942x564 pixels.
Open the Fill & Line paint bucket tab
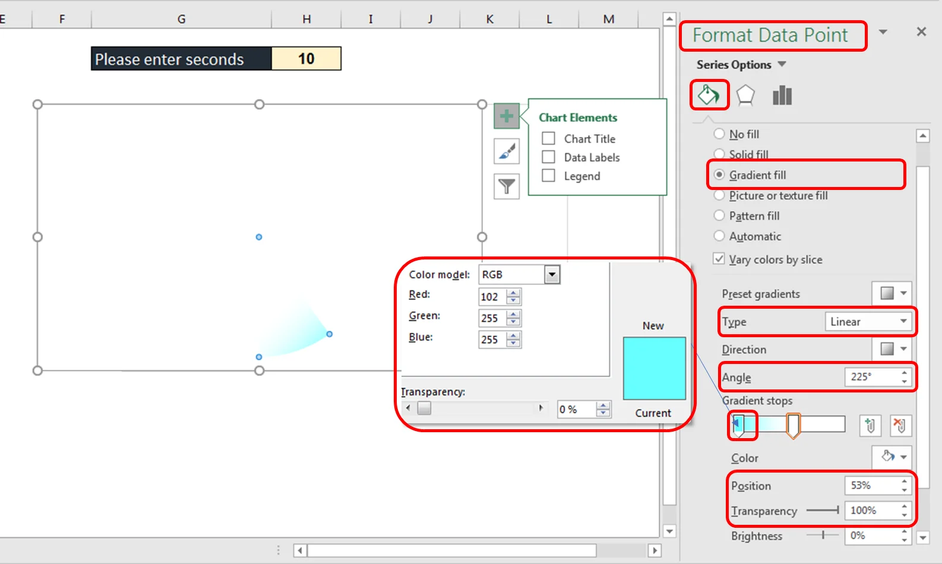709,95
